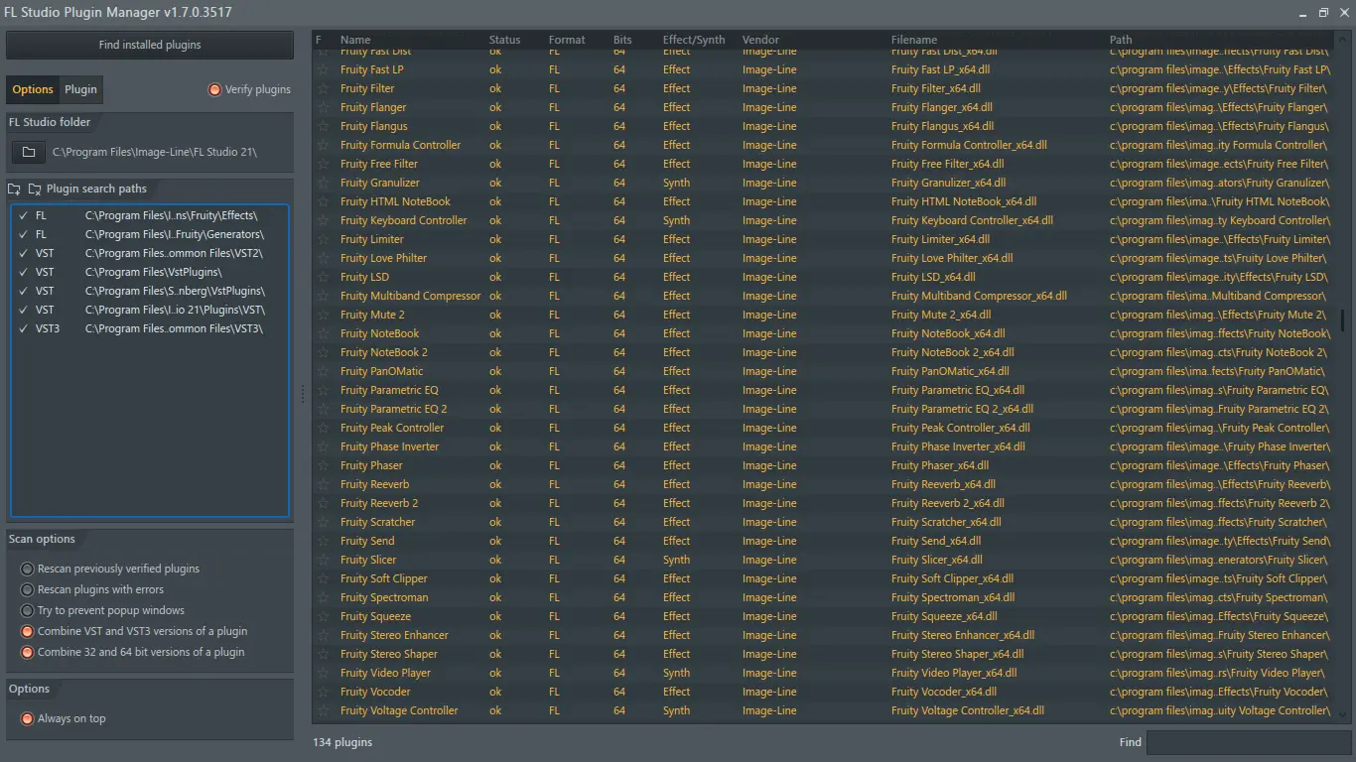
Task: Uncheck the Fruity\Generators search path
Action: click(23, 234)
